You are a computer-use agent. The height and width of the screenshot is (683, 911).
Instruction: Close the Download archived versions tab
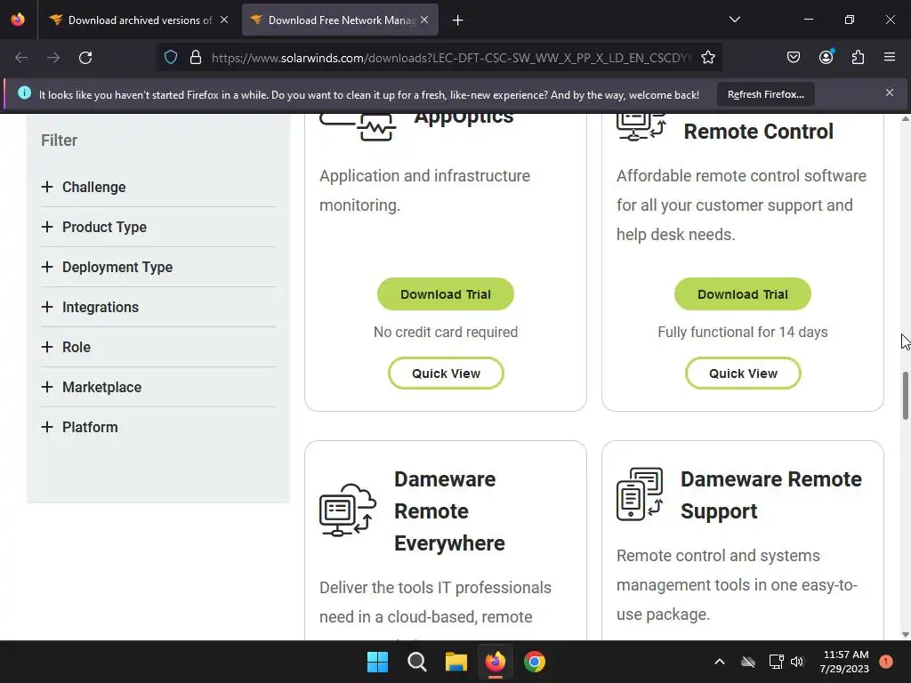click(x=224, y=20)
